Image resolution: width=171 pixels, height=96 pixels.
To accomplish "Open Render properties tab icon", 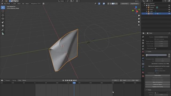I will click(x=143, y=40).
